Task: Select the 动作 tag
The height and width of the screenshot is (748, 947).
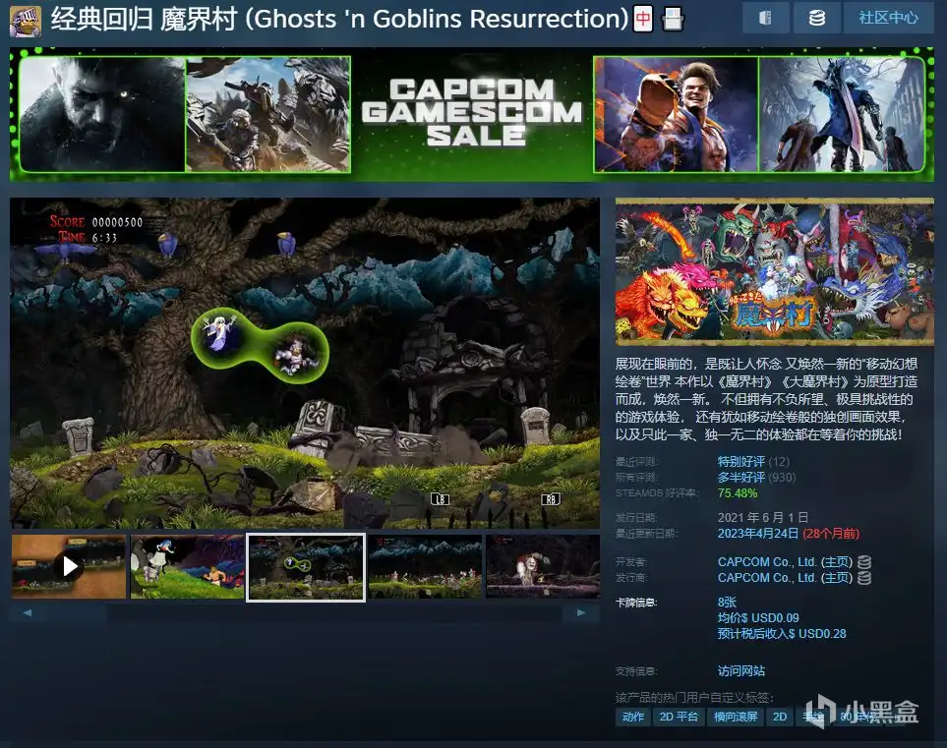Action: (x=632, y=717)
